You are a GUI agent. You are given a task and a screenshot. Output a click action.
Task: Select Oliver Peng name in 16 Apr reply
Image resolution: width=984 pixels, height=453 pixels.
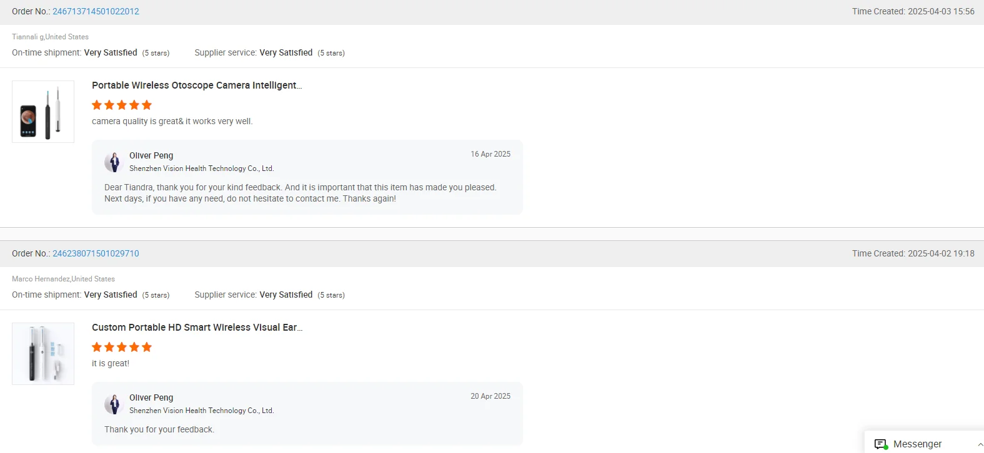(x=151, y=155)
